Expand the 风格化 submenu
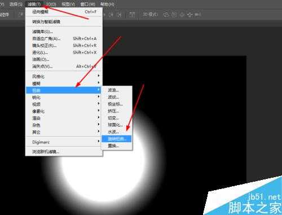The image size is (282, 215). click(64, 76)
